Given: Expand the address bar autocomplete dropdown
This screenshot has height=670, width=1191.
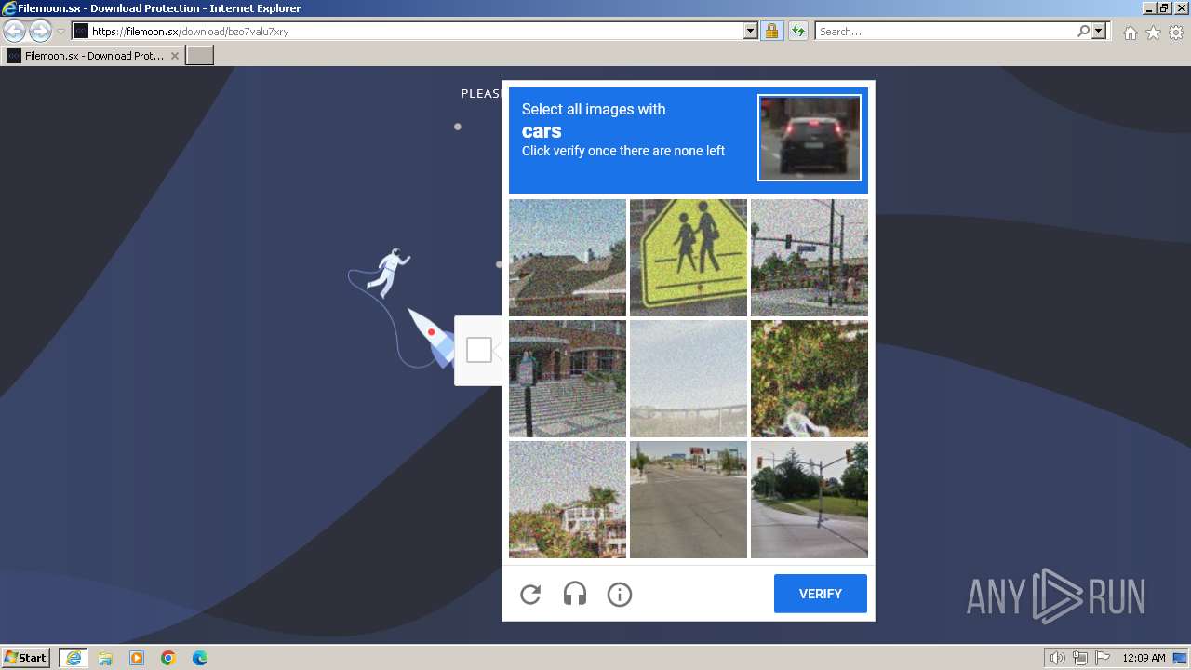Looking at the screenshot, I should [x=751, y=31].
